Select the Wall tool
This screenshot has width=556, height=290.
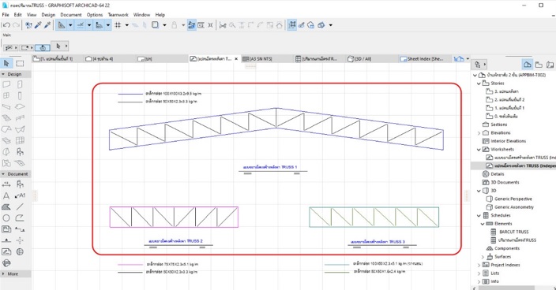pos(6,84)
